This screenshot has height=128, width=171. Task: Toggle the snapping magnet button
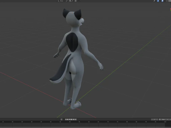[70, 1]
